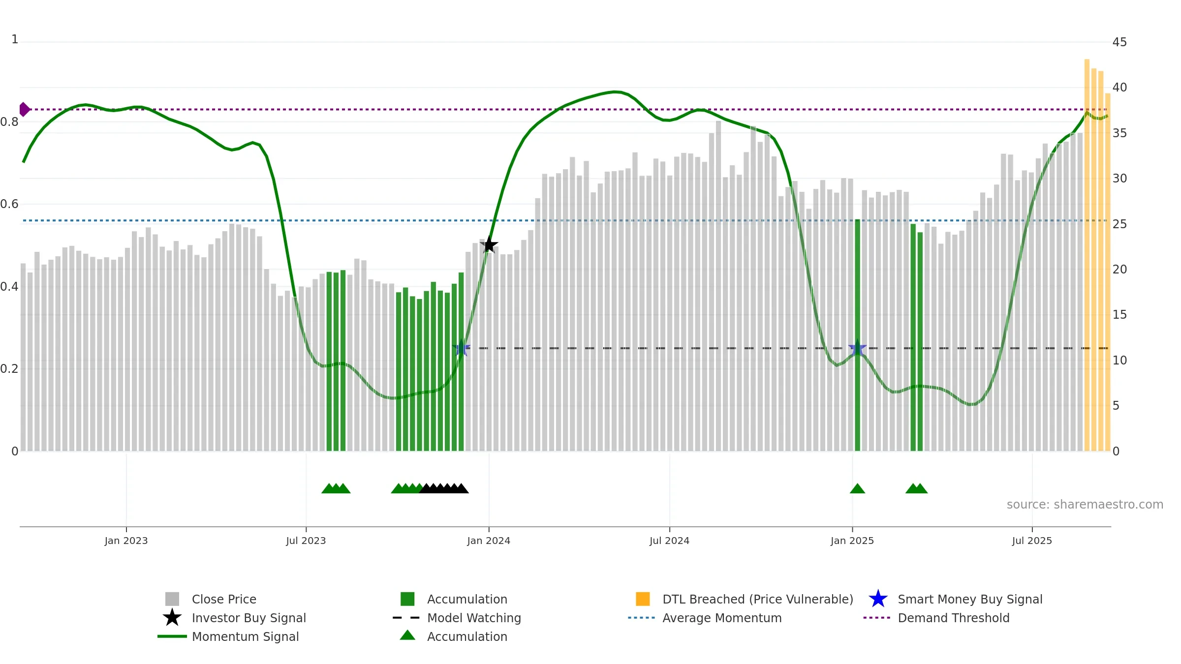Click the blue Smart Money Buy Signal legend star

pyautogui.click(x=878, y=599)
